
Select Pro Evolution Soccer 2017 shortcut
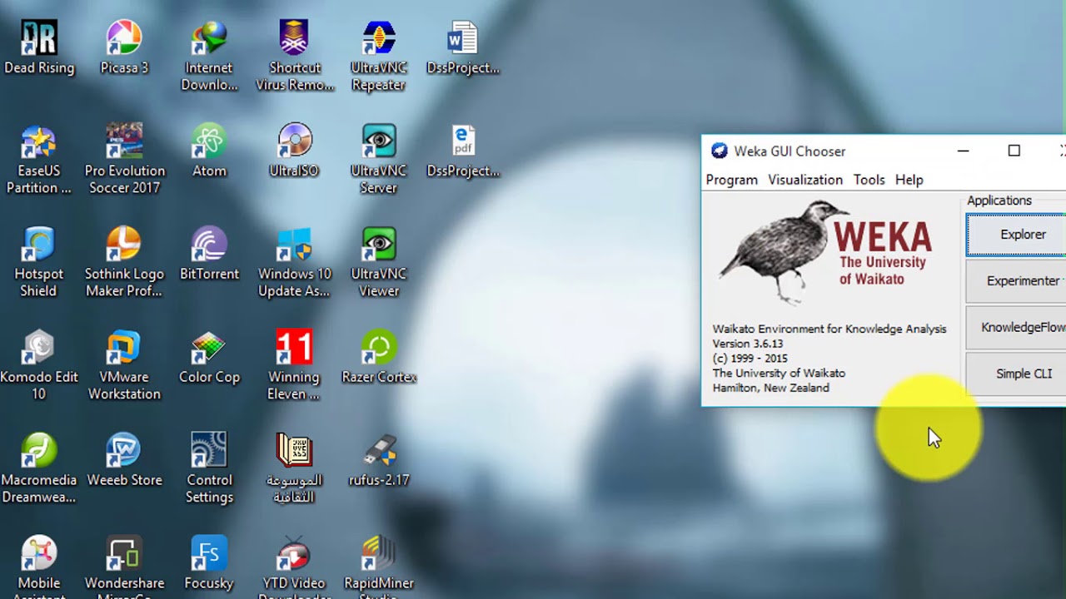(x=125, y=160)
